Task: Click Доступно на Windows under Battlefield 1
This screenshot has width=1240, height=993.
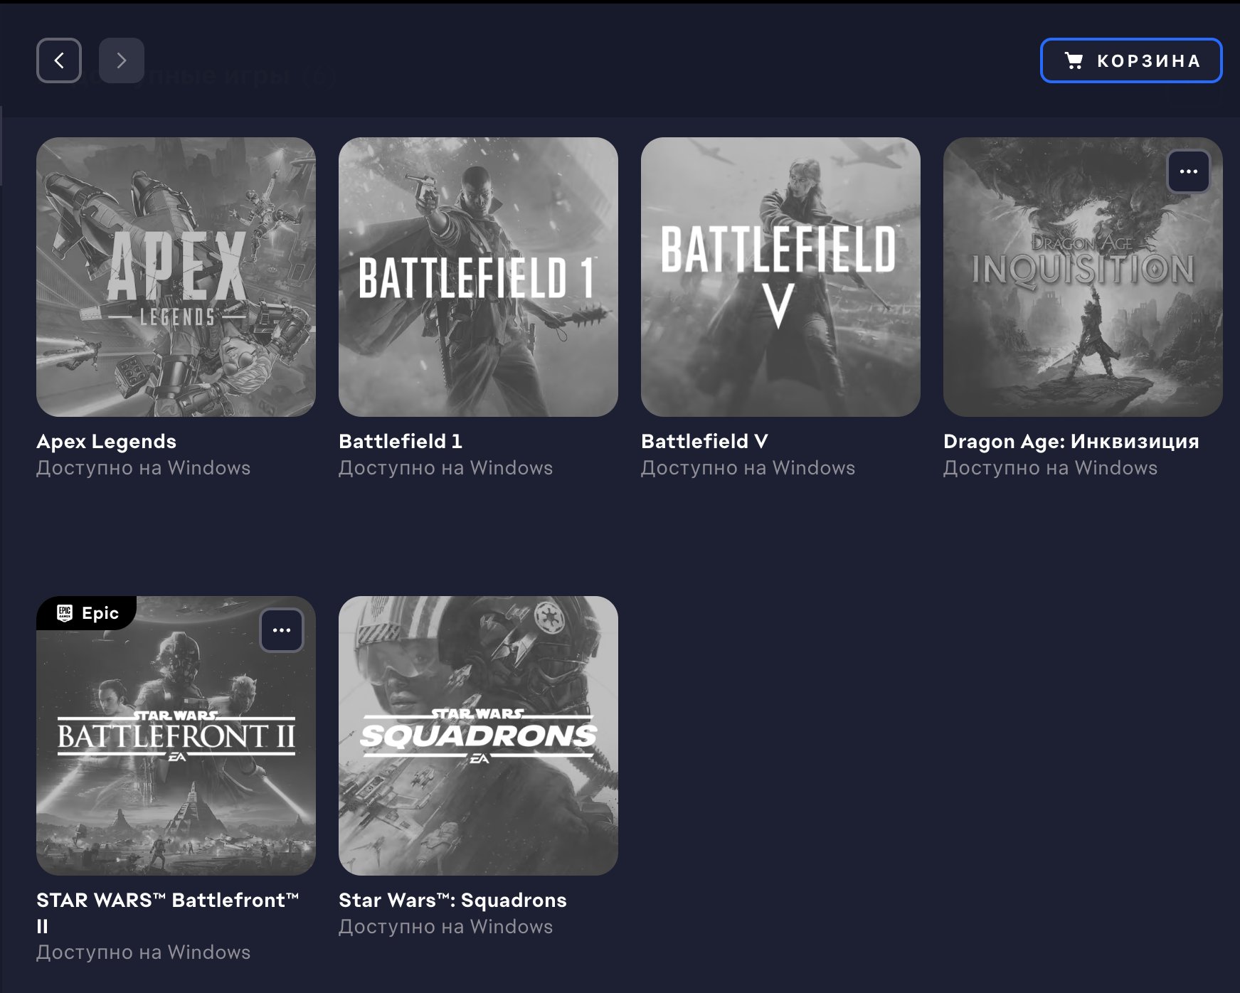Action: click(x=445, y=468)
